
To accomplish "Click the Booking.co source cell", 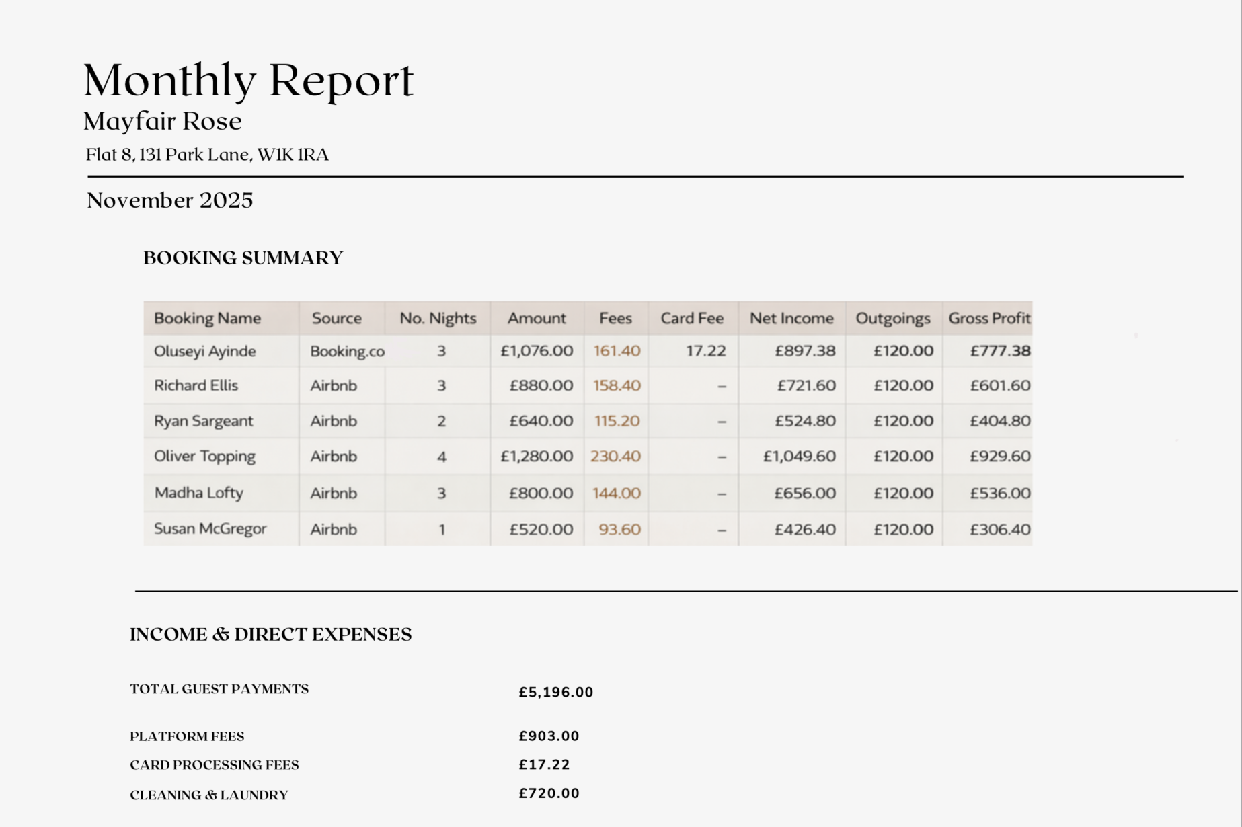I will pyautogui.click(x=346, y=352).
